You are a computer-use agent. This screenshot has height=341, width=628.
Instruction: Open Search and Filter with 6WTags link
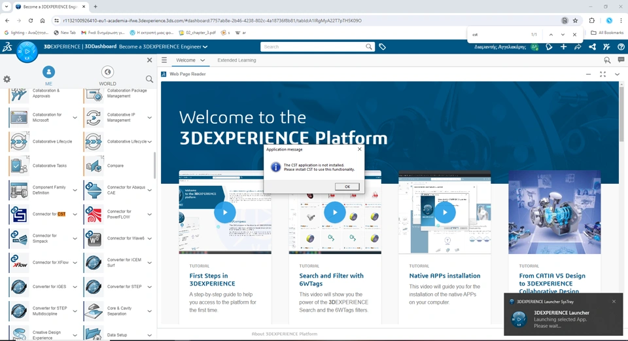pyautogui.click(x=331, y=279)
